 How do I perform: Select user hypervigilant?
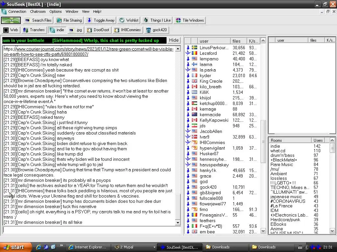[x=212, y=148]
